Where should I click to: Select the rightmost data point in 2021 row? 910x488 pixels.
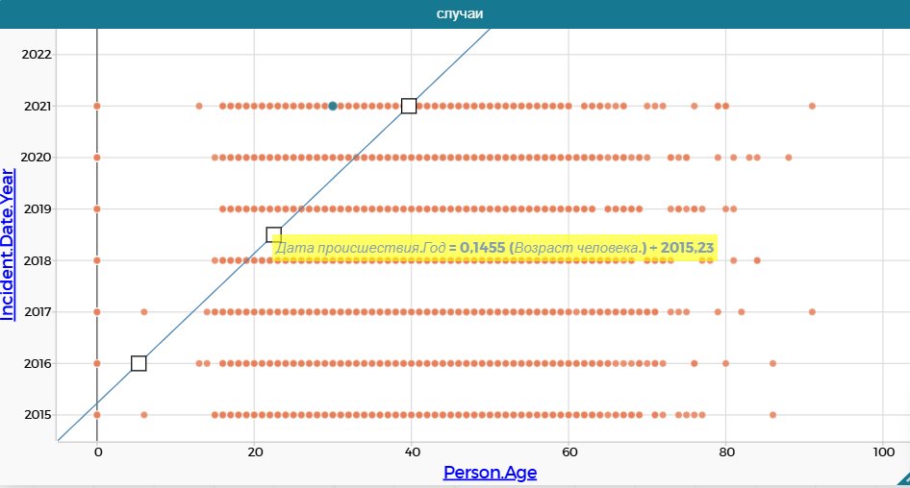point(813,106)
